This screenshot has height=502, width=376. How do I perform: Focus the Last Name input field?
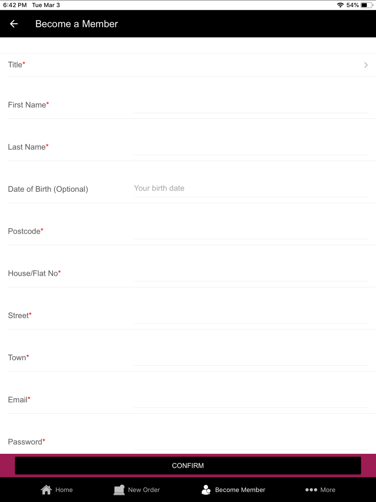tap(251, 146)
